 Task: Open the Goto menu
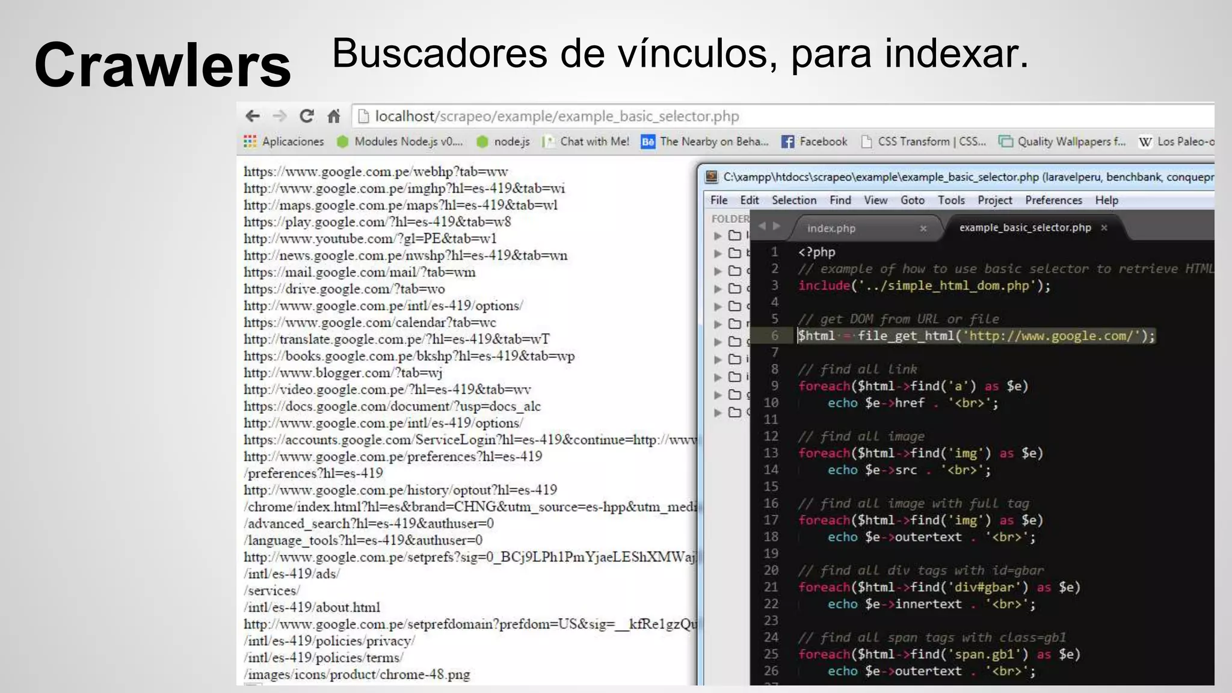(912, 200)
